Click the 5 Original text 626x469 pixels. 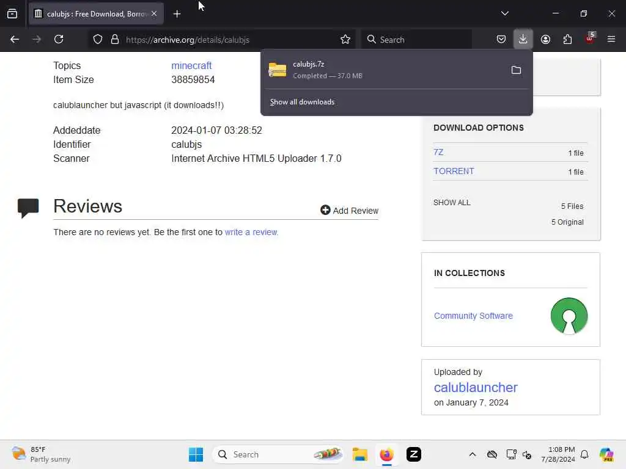(x=567, y=222)
